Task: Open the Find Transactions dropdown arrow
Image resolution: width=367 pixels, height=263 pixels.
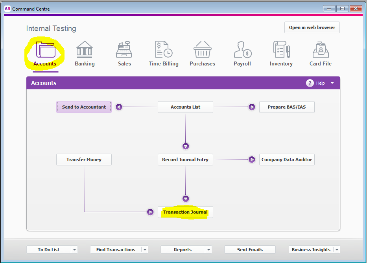Action: pyautogui.click(x=145, y=249)
